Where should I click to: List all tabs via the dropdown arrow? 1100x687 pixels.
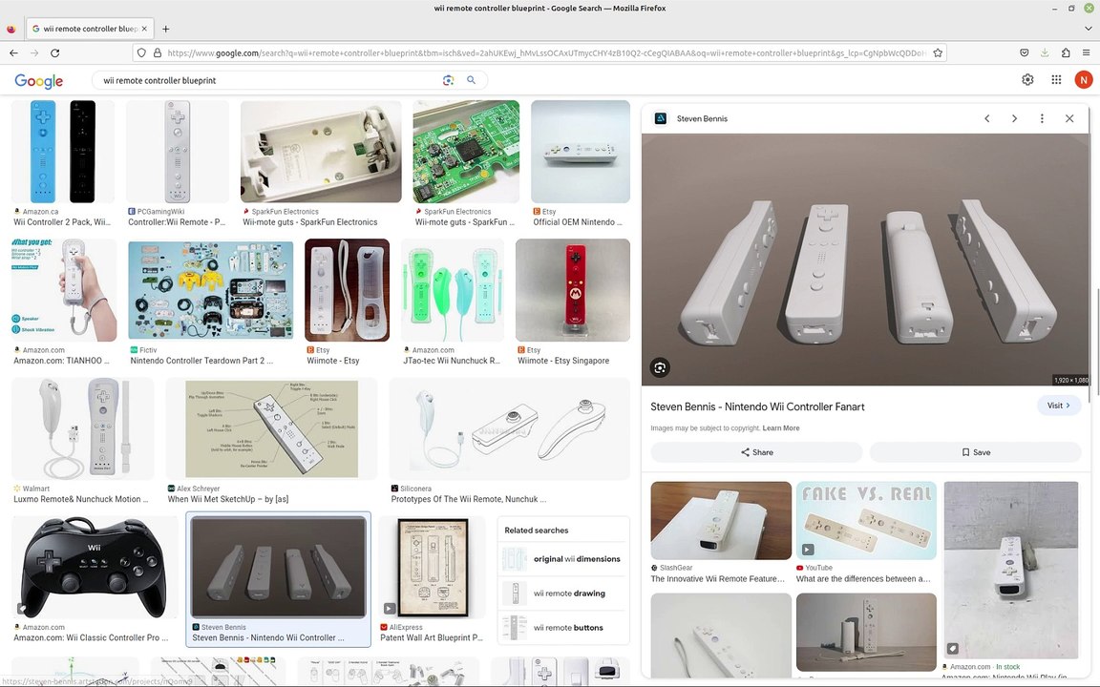click(x=1089, y=29)
